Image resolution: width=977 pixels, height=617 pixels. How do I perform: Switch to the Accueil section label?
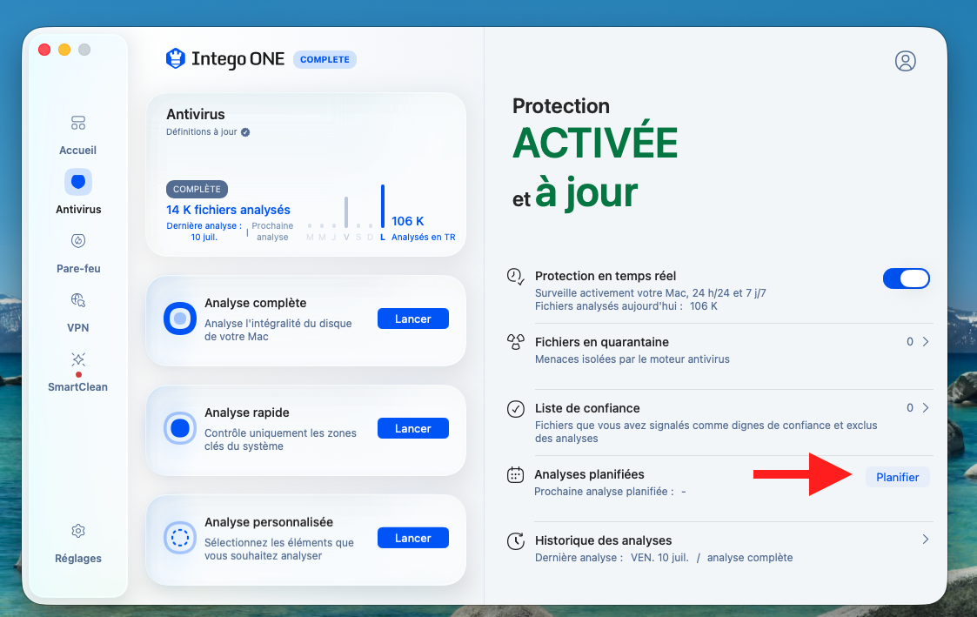[78, 151]
